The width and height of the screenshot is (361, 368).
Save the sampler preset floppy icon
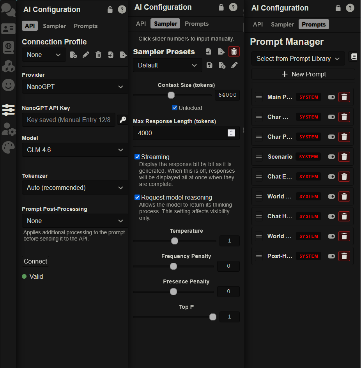(209, 65)
